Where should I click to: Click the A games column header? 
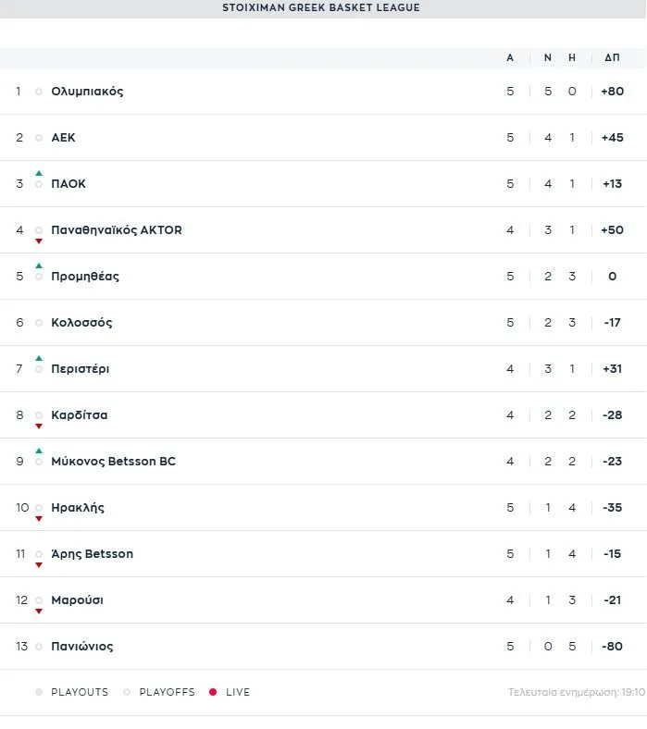510,57
